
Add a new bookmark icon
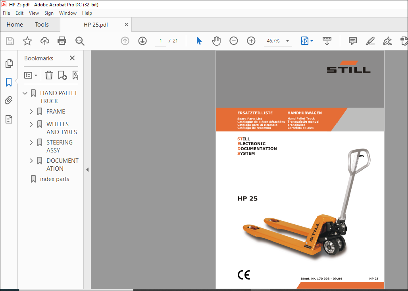62,75
